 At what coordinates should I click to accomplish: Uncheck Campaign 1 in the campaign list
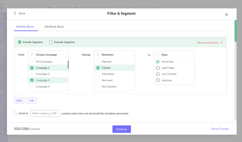32,68
